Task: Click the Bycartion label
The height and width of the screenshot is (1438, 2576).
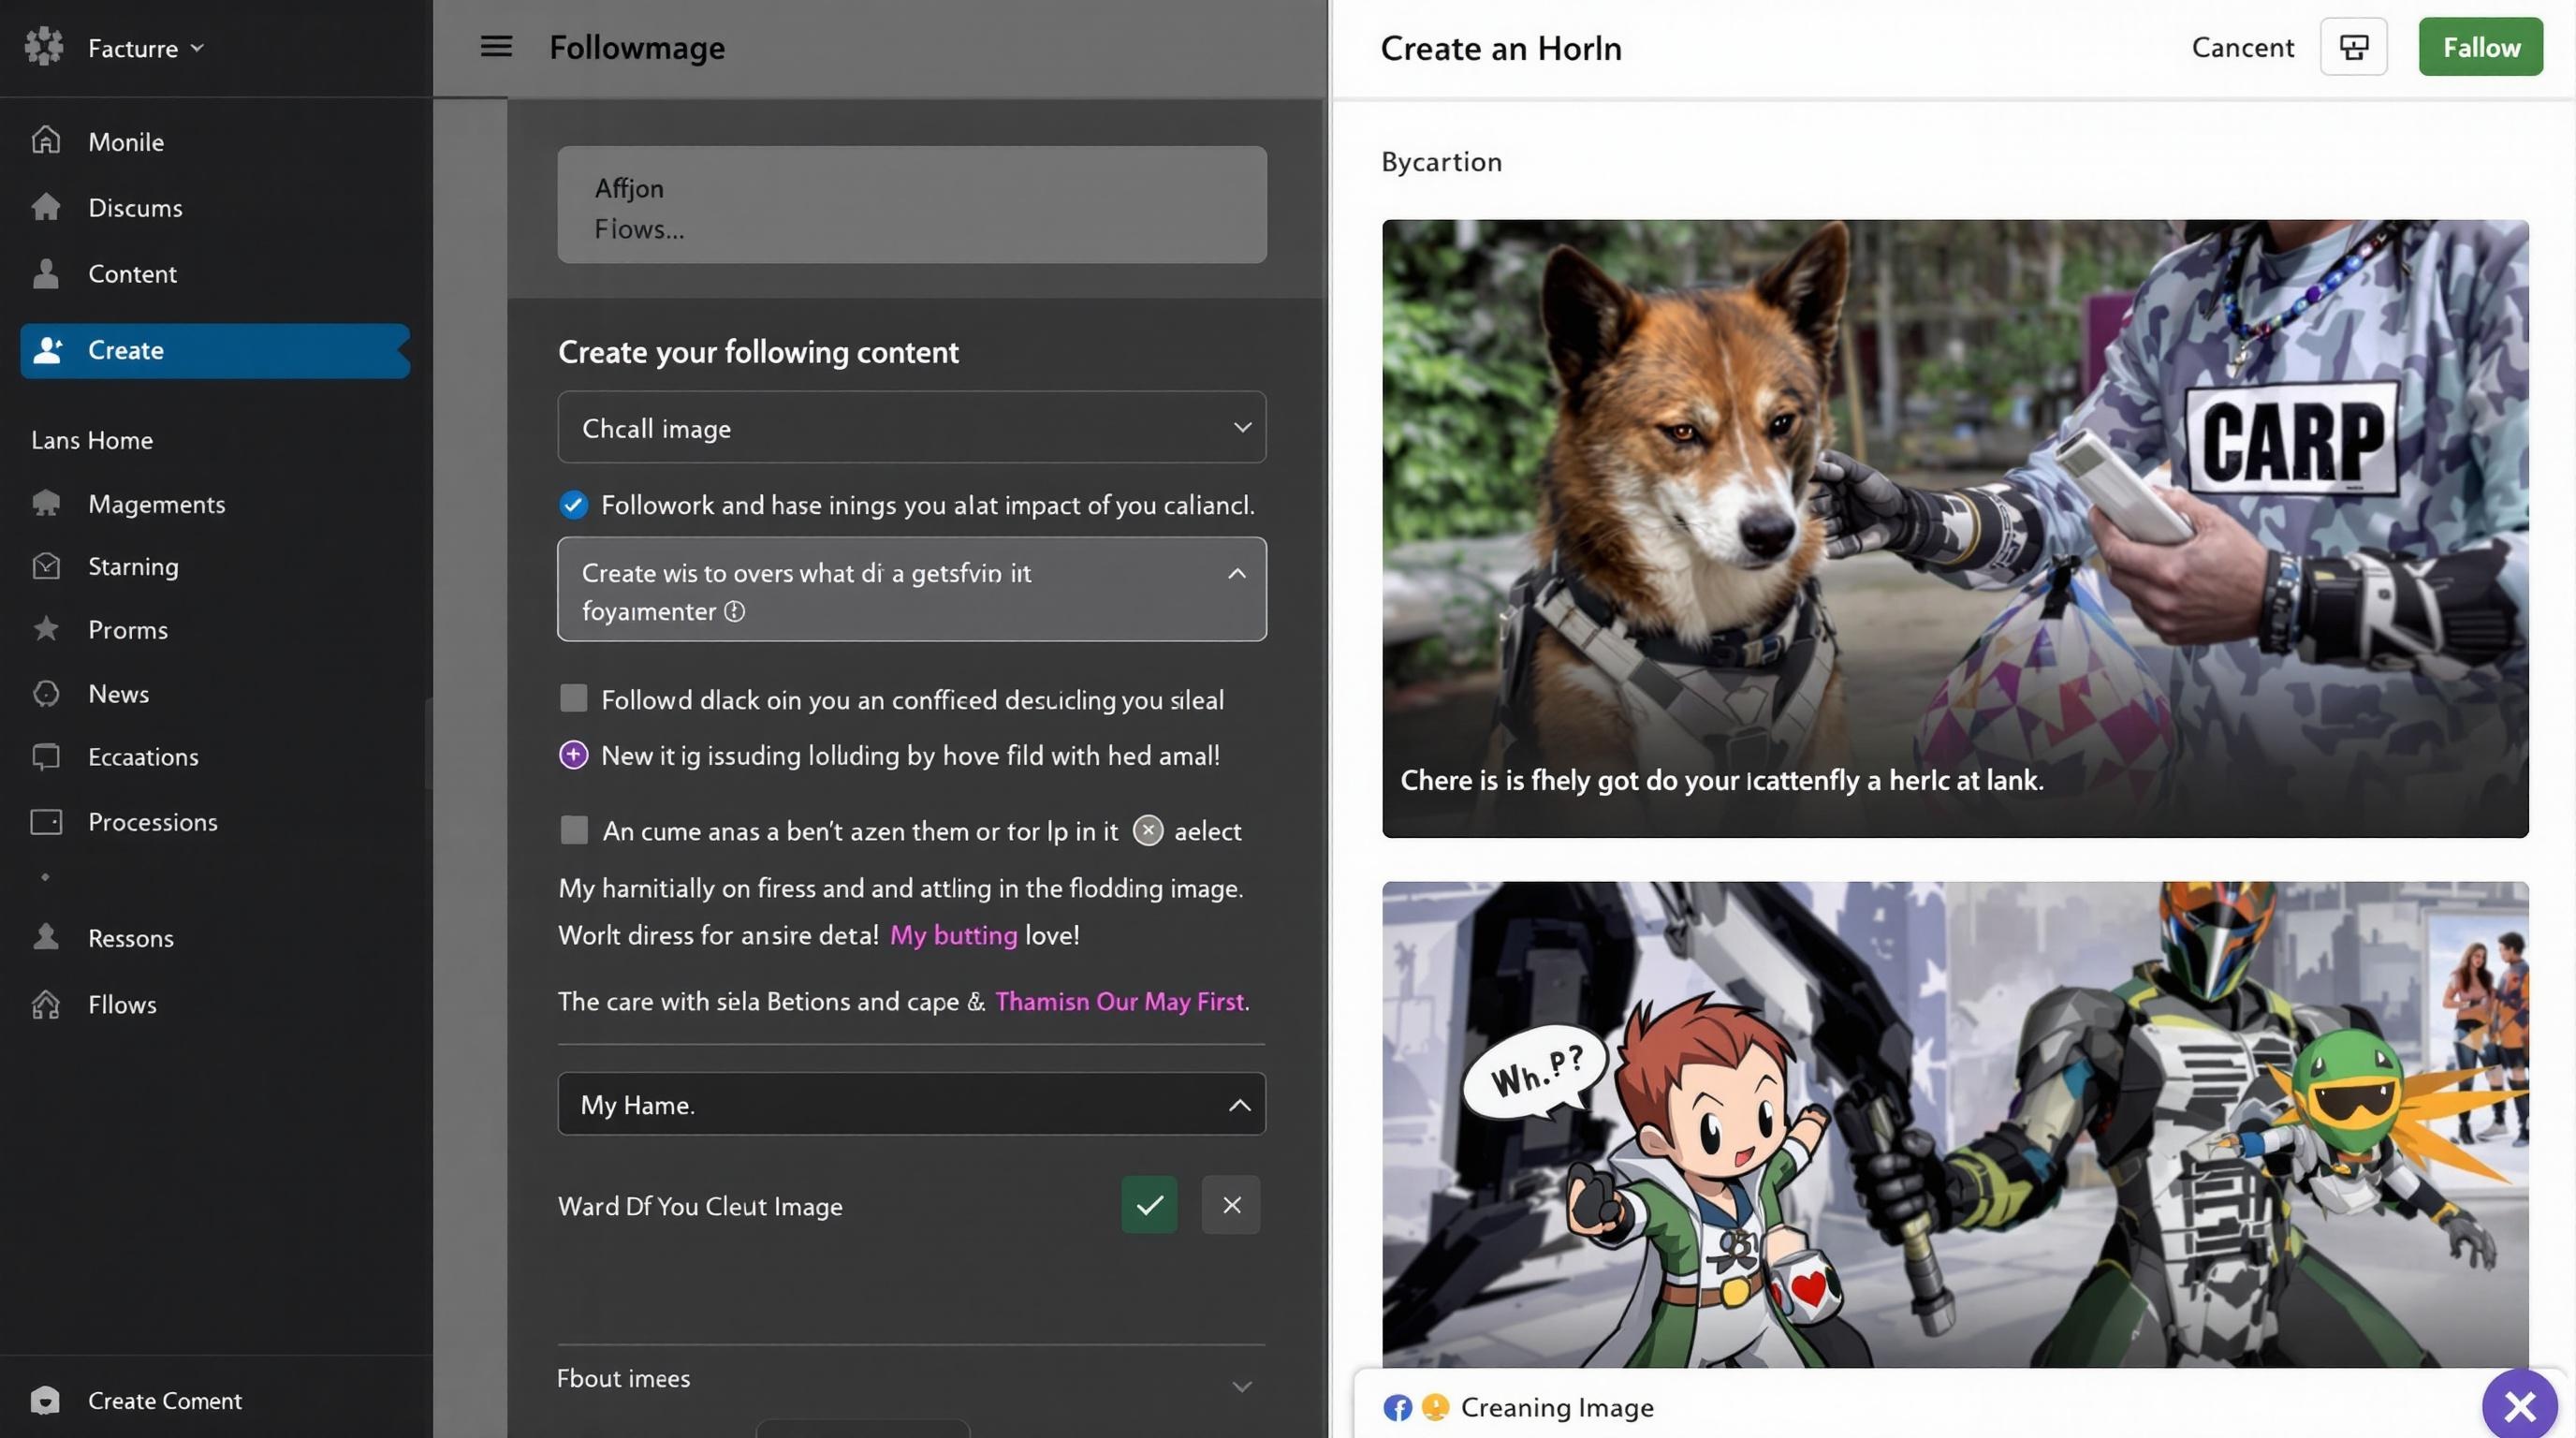Action: (1441, 162)
